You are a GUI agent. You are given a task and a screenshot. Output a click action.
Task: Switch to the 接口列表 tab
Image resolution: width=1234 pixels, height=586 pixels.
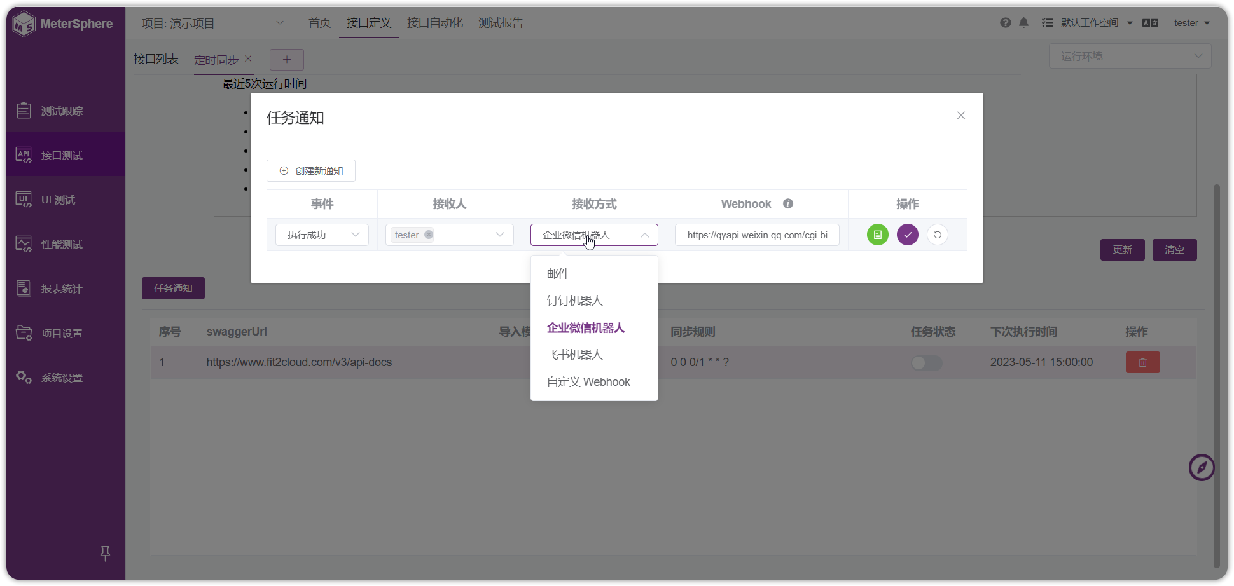[x=156, y=59]
